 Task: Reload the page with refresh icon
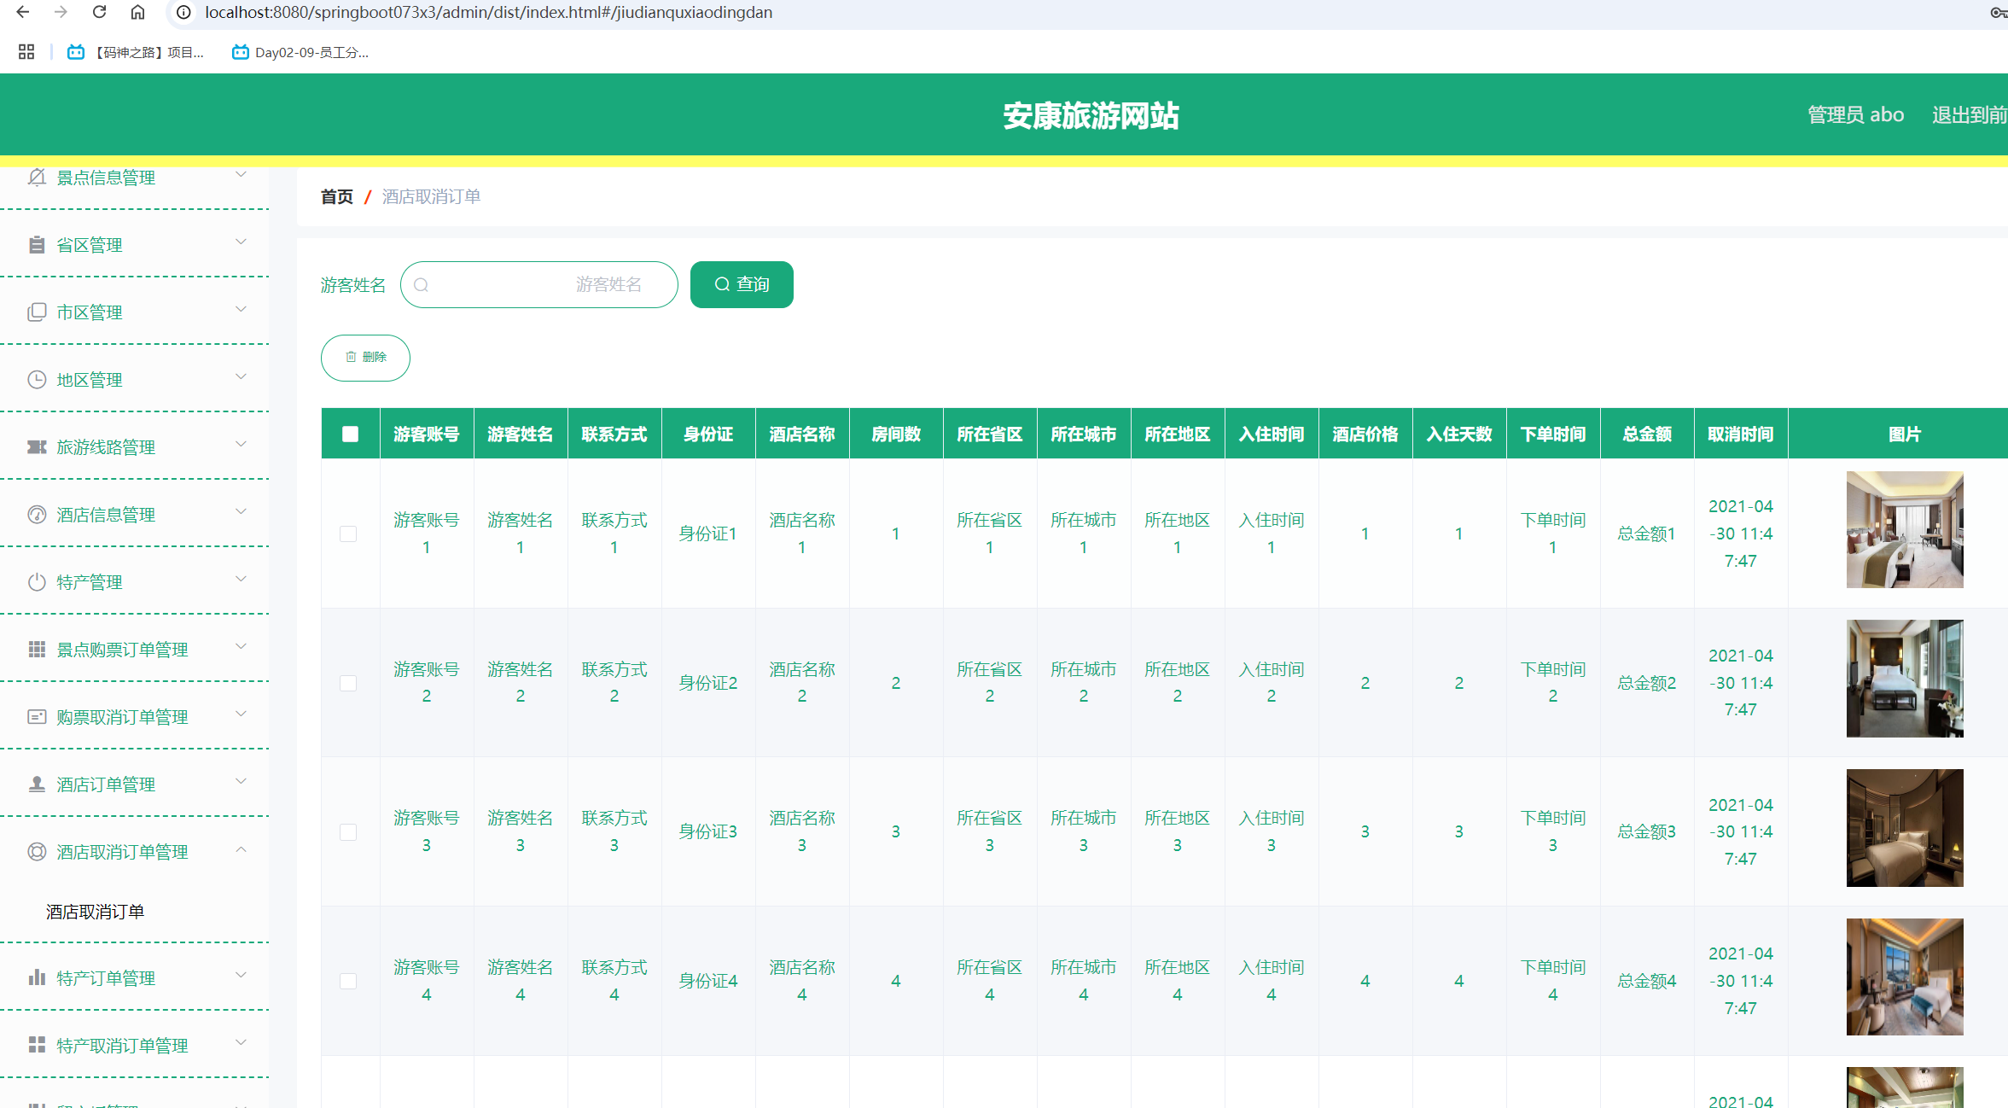pos(99,12)
